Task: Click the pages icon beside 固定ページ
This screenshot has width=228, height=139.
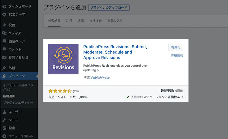Action: pos(4,41)
